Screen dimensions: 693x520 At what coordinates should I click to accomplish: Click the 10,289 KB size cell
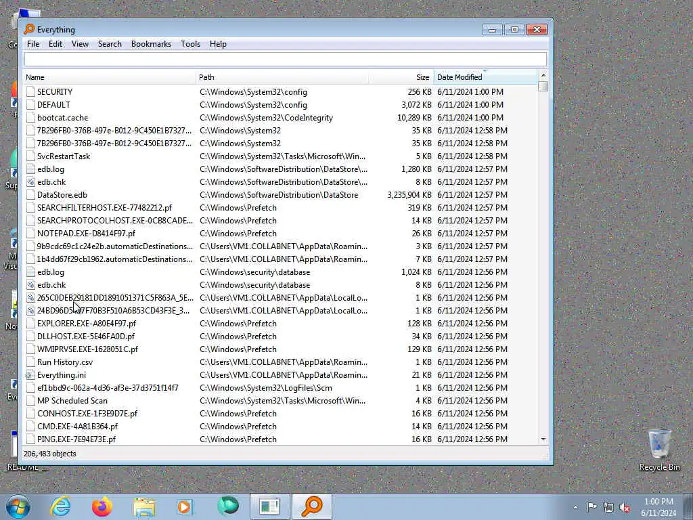[414, 118]
